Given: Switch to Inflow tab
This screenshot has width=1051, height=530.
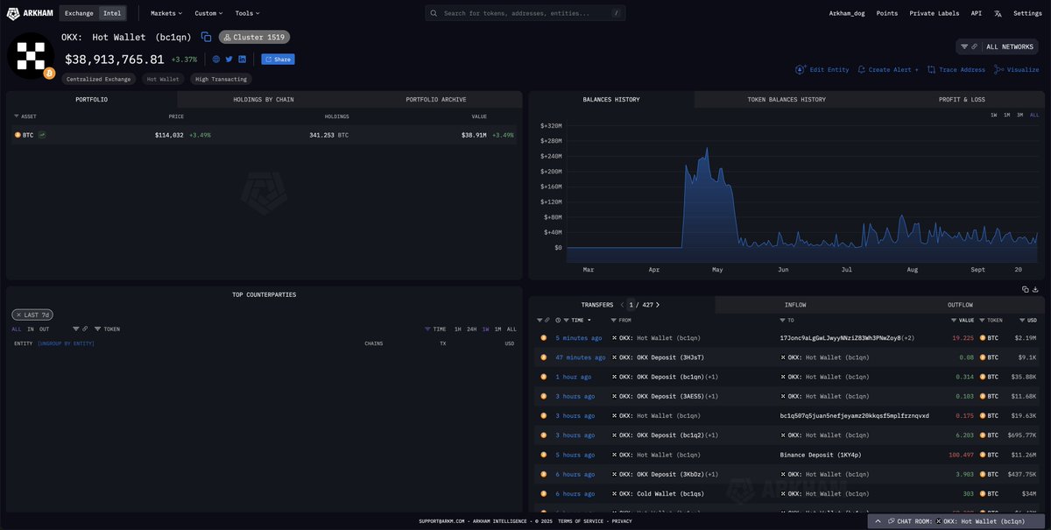Looking at the screenshot, I should tap(795, 305).
